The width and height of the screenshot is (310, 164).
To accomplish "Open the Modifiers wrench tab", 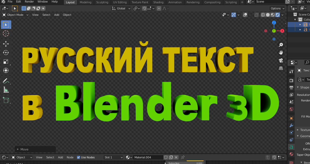I will coord(291,125).
